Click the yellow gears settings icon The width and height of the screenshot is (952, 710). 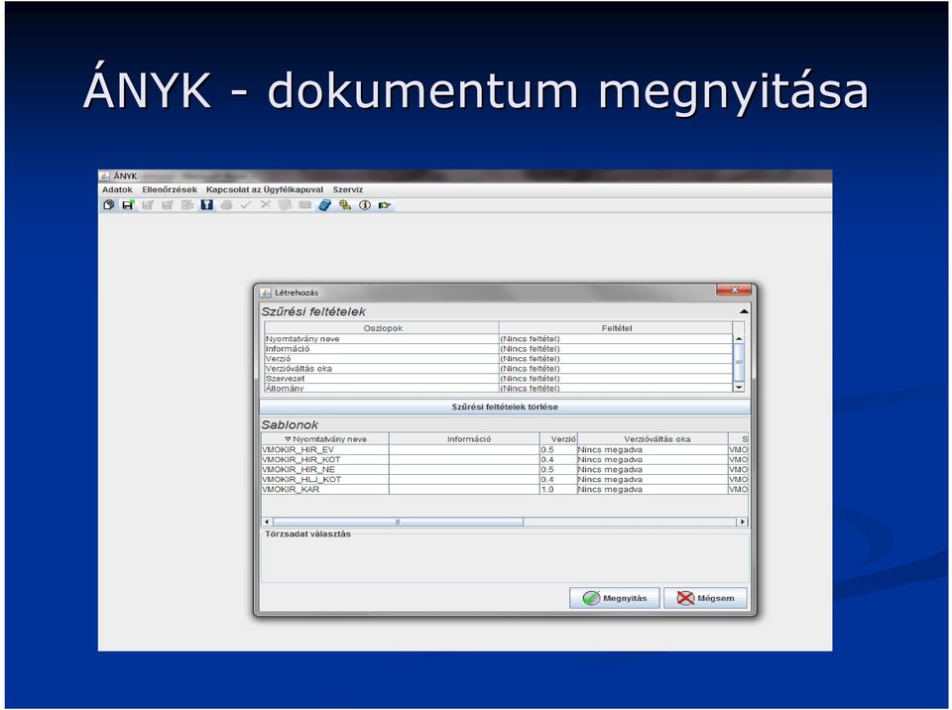click(x=345, y=205)
